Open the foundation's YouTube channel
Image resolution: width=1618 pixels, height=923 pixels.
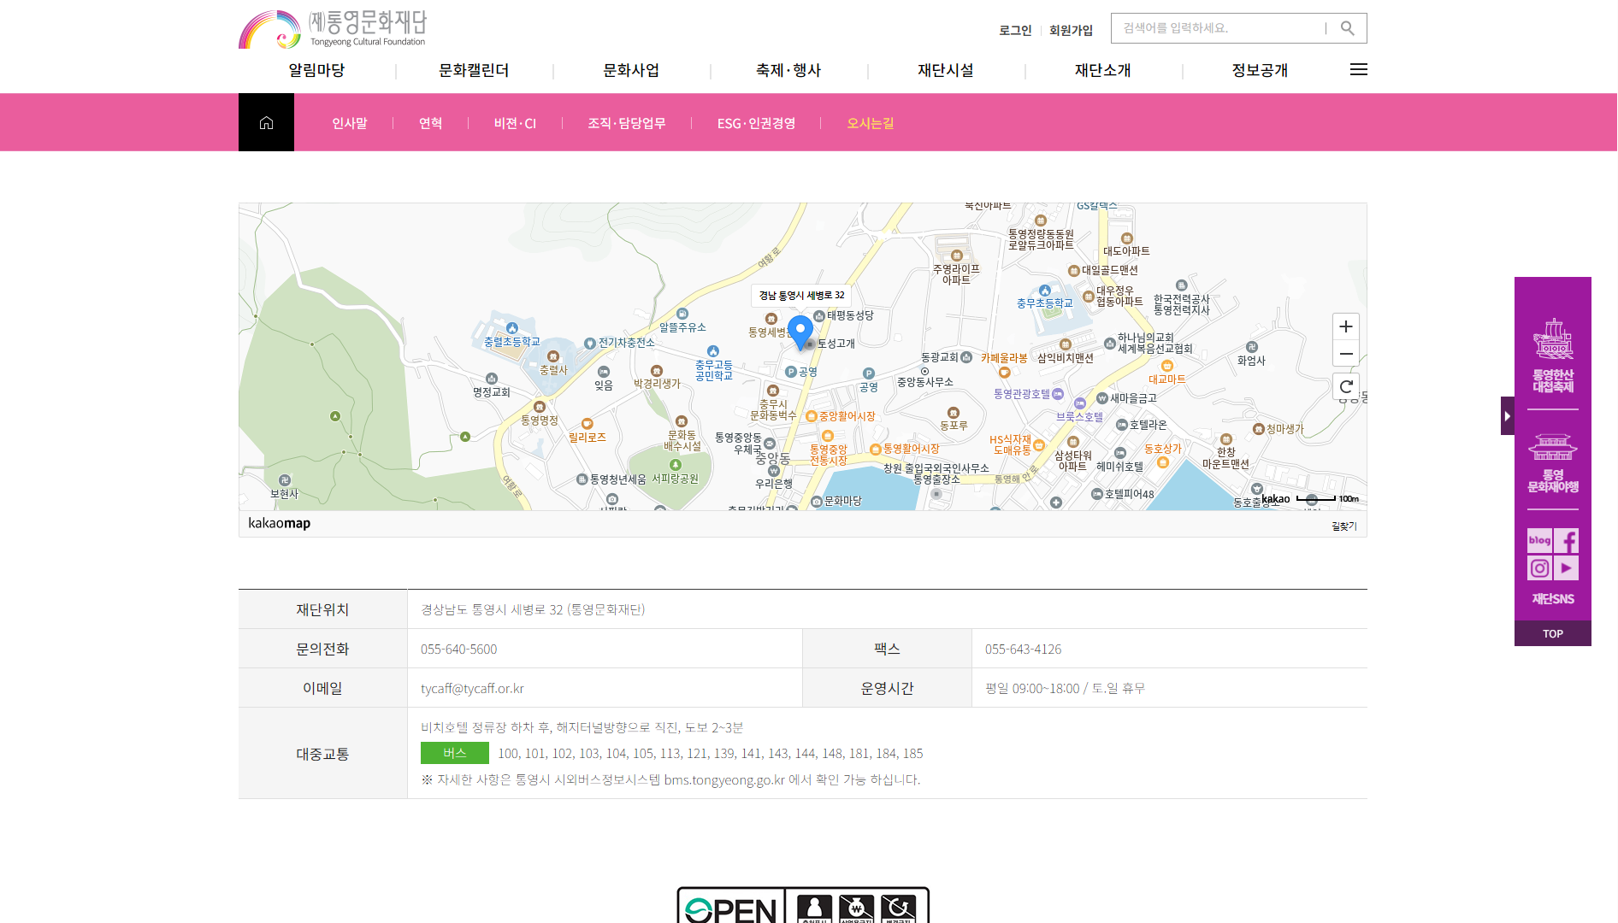click(x=1567, y=568)
